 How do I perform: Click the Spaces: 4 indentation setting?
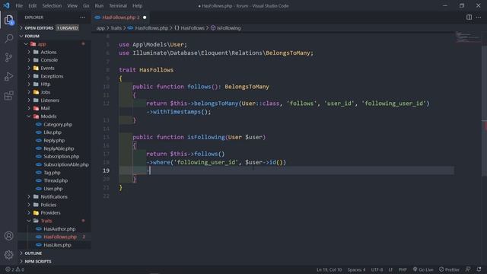pyautogui.click(x=356, y=269)
